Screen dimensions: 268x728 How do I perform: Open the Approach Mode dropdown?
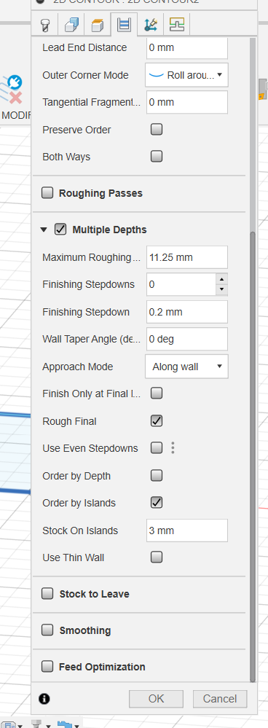pyautogui.click(x=186, y=367)
